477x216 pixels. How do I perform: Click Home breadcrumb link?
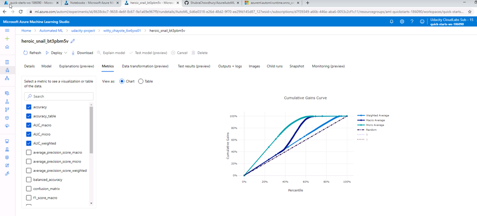[x=26, y=31]
